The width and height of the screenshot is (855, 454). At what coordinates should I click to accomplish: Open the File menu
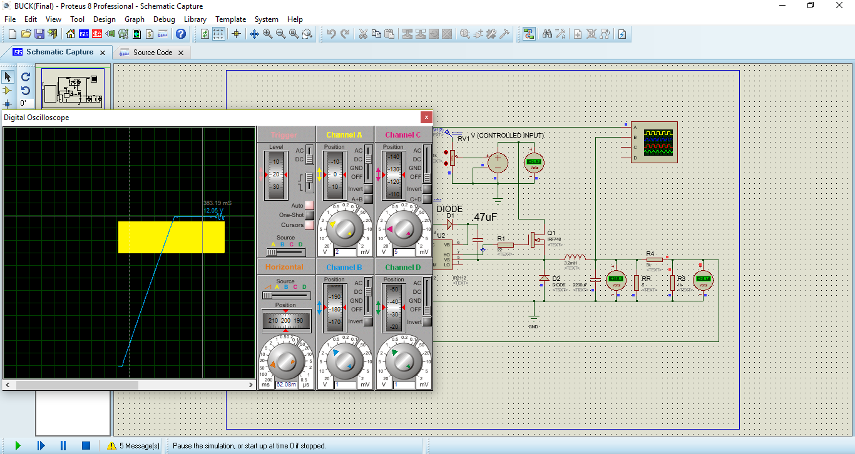pos(10,19)
